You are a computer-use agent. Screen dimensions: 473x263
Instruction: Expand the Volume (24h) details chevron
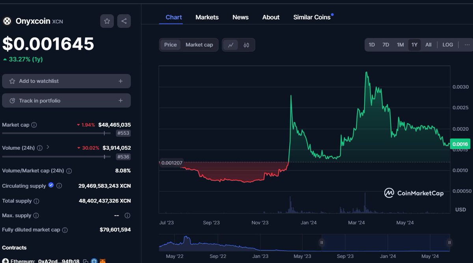(x=47, y=148)
